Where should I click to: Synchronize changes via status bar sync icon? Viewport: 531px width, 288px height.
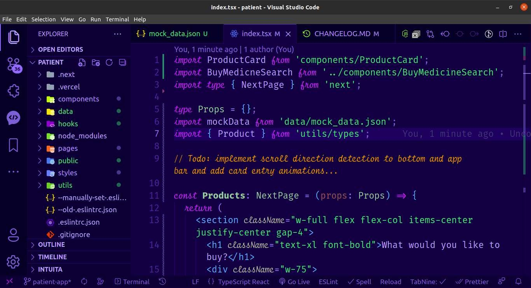click(84, 282)
